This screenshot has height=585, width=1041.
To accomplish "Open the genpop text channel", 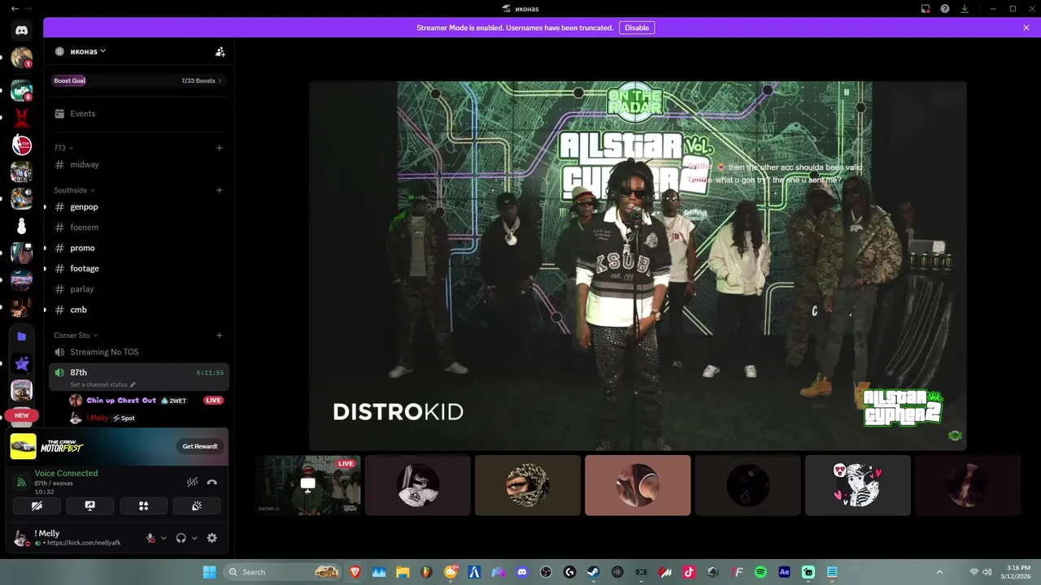I will (x=138, y=207).
